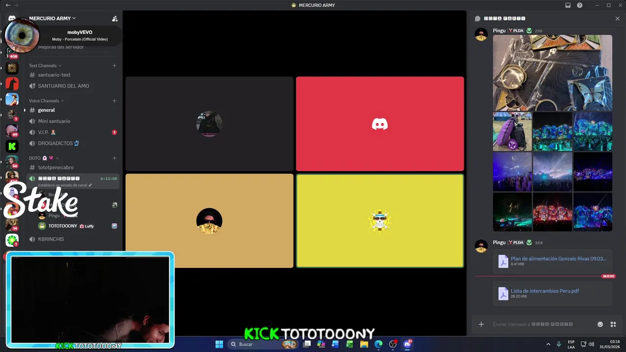Screen dimensions: 626x352
Task: Open the help question mark icon
Action: [580, 5]
